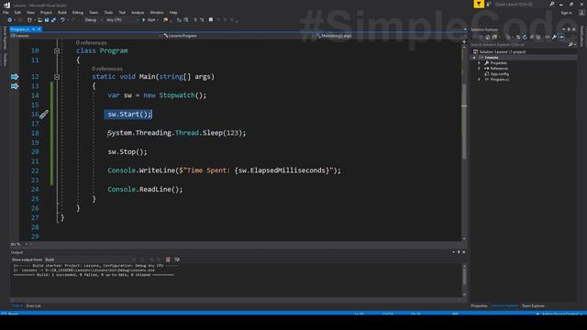Open the Debug configuration dropdown

coord(93,20)
